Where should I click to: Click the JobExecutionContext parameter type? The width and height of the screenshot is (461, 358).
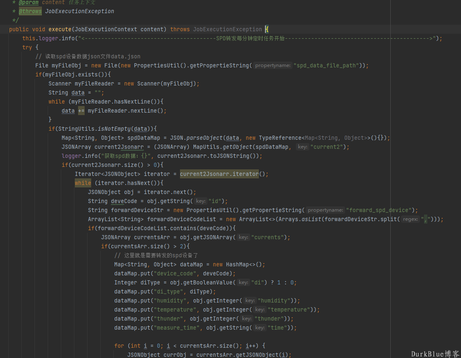(106, 30)
